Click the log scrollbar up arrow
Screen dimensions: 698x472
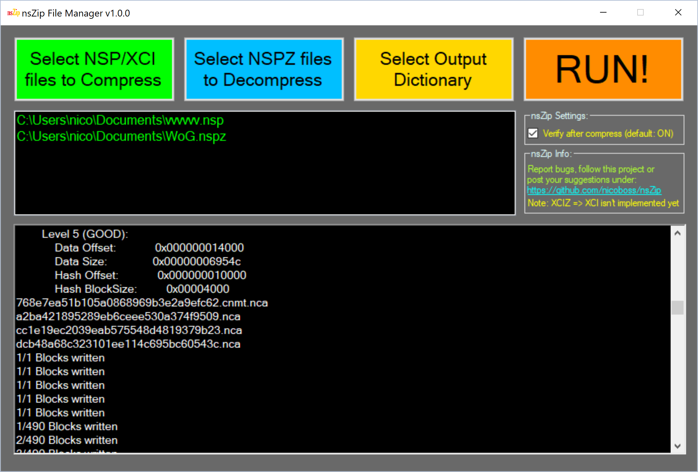click(x=678, y=233)
